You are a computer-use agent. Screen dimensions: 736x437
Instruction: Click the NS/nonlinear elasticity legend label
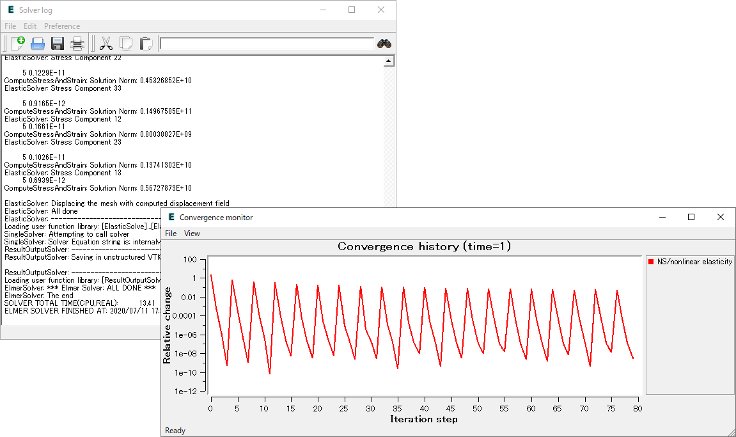pos(694,262)
